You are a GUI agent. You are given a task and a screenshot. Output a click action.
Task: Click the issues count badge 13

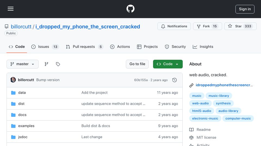(x=55, y=47)
